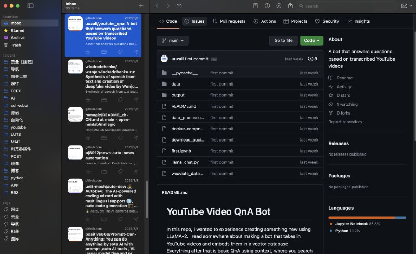Open the __pycache__ folder
416x254 pixels.
(185, 73)
